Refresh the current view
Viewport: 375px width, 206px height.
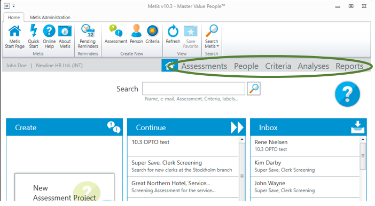click(173, 34)
